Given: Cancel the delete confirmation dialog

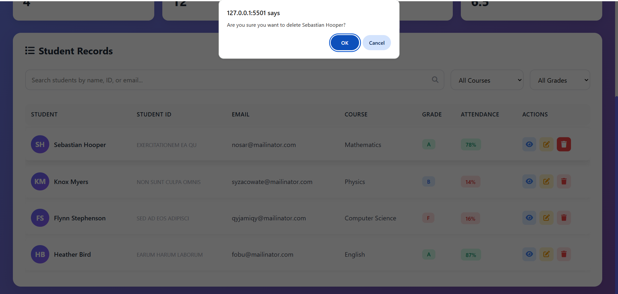Looking at the screenshot, I should click(x=376, y=42).
